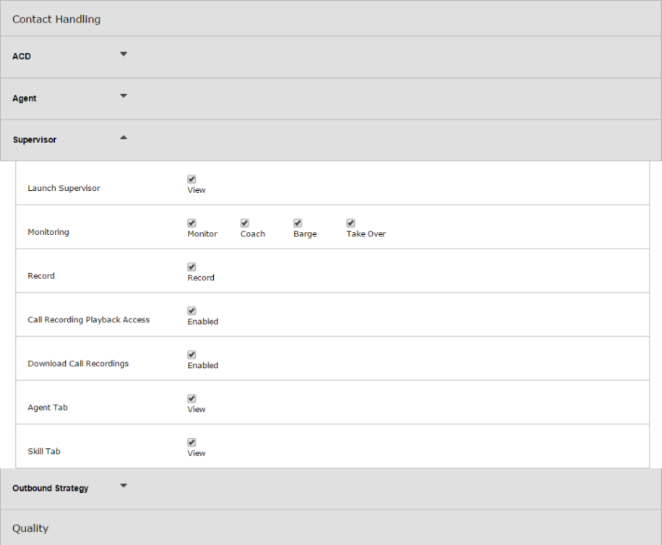
Task: Click the ACD section header
Action: pos(331,57)
